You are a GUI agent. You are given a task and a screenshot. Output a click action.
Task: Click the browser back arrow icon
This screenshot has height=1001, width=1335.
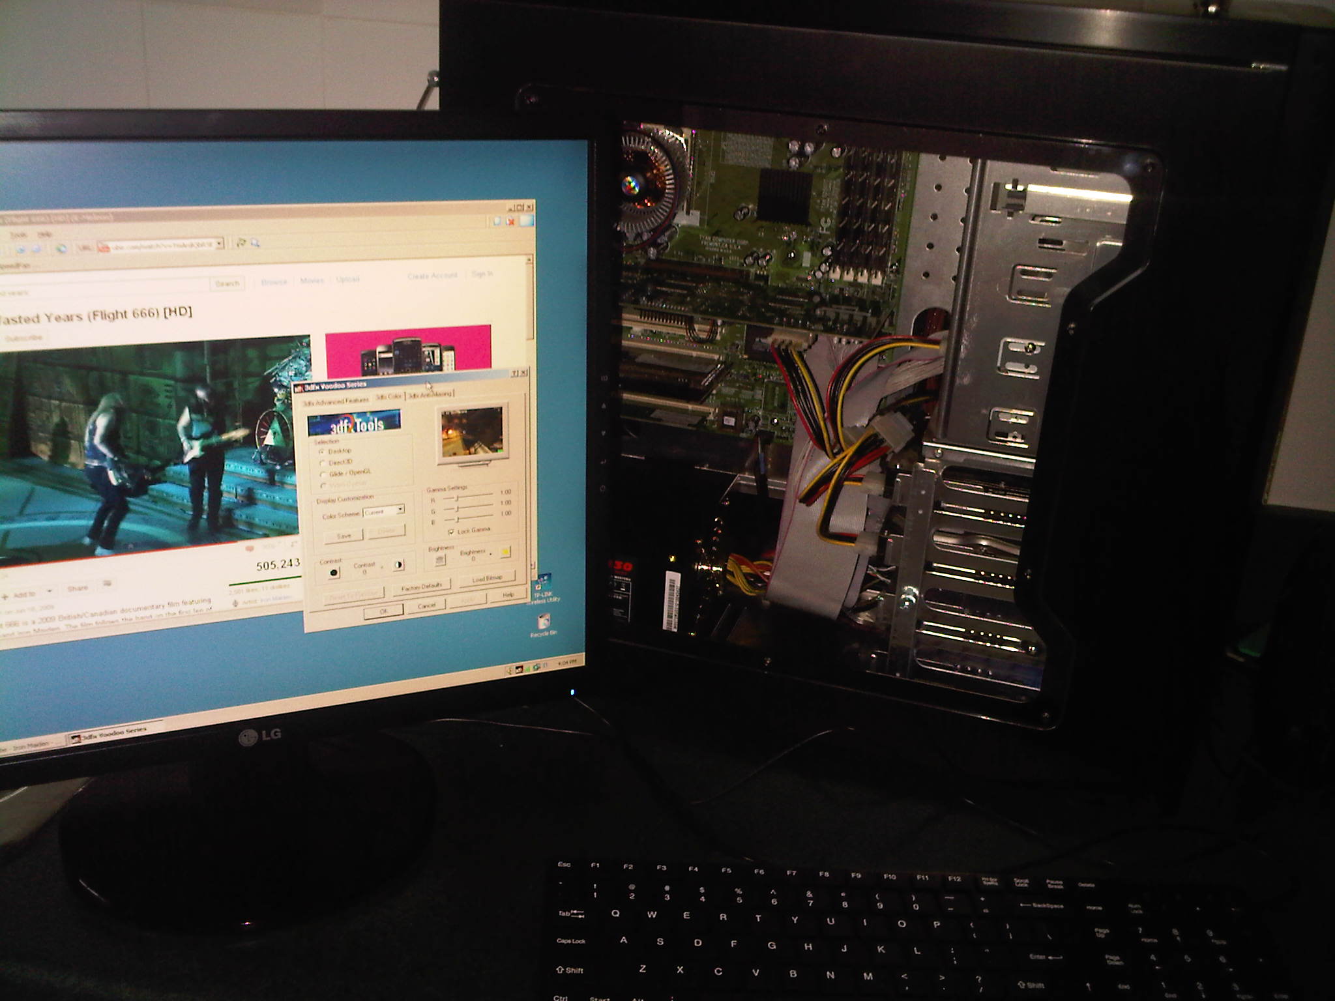pyautogui.click(x=20, y=250)
